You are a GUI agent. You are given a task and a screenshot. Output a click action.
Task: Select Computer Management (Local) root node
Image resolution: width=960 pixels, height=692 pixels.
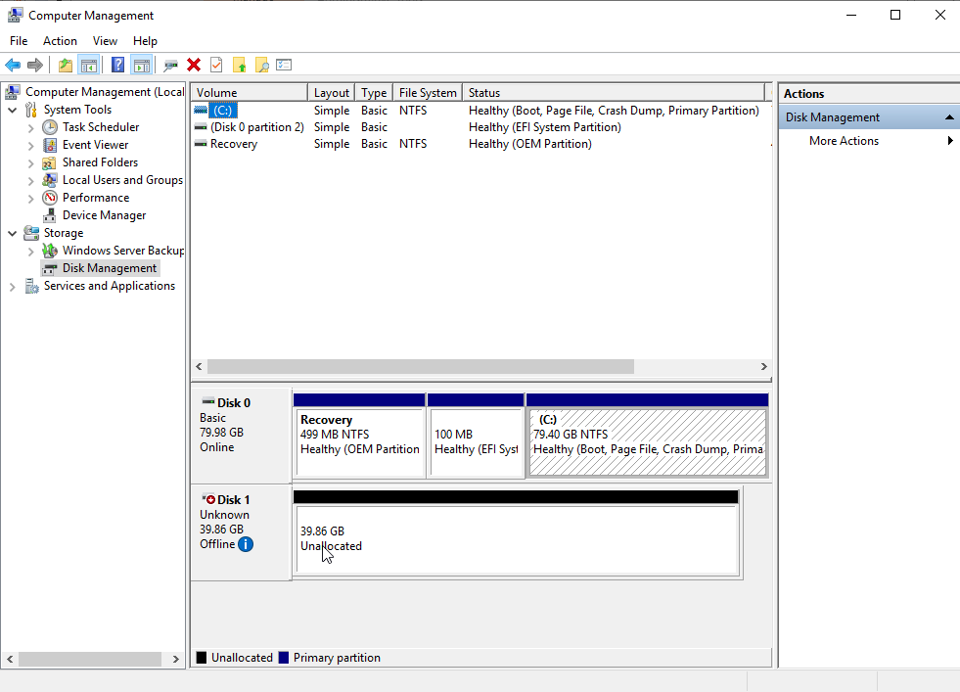(104, 92)
